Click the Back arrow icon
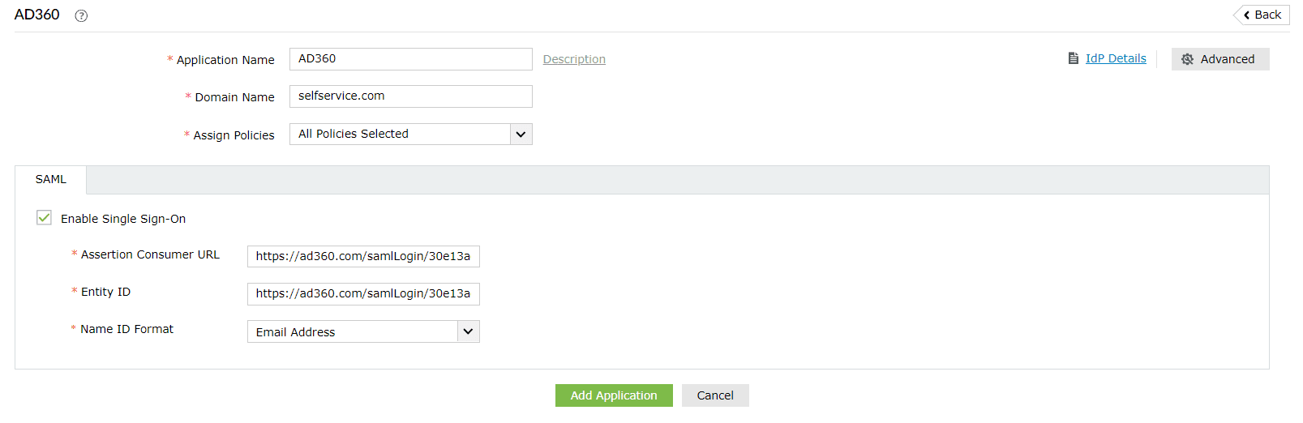This screenshot has width=1303, height=423. (1247, 15)
